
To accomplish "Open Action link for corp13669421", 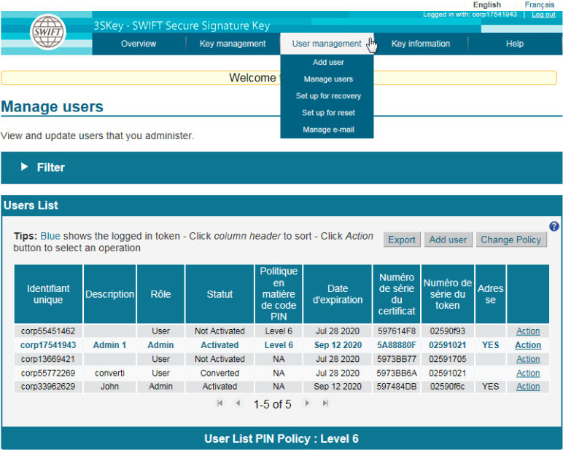I will [x=528, y=359].
